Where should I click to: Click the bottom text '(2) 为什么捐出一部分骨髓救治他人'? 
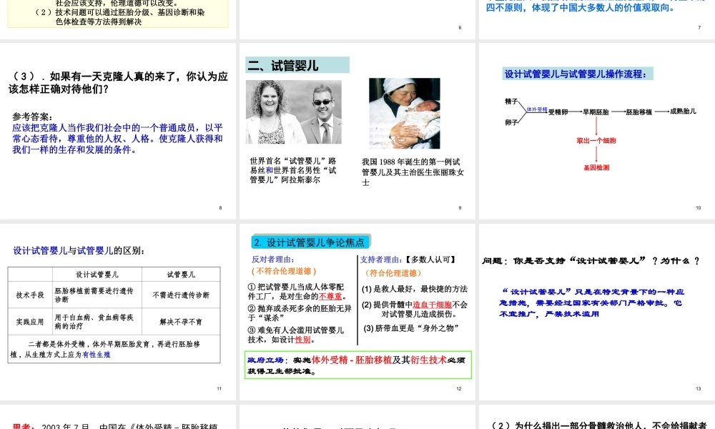click(598, 425)
